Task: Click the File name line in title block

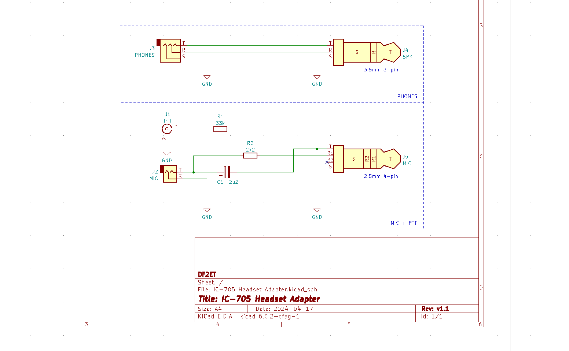Action: click(x=257, y=290)
